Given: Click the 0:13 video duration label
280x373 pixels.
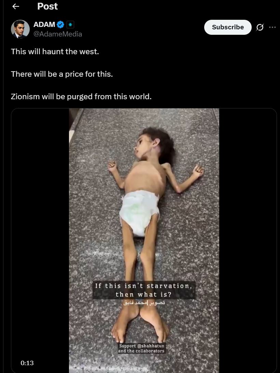Looking at the screenshot, I should coord(27,363).
